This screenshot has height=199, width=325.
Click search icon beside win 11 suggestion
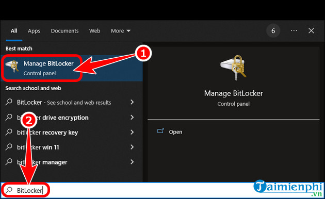[9, 147]
